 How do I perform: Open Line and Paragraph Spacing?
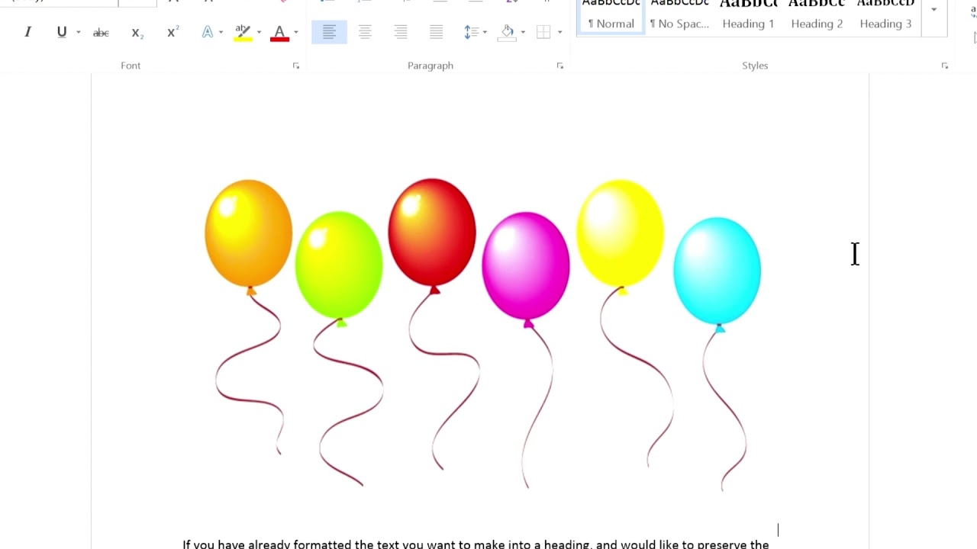tap(471, 32)
